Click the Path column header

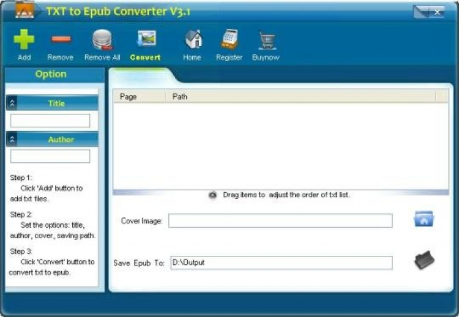coord(300,96)
